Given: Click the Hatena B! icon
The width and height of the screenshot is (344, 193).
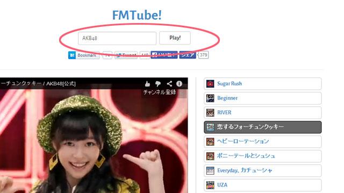Looking at the screenshot, I should [x=71, y=55].
